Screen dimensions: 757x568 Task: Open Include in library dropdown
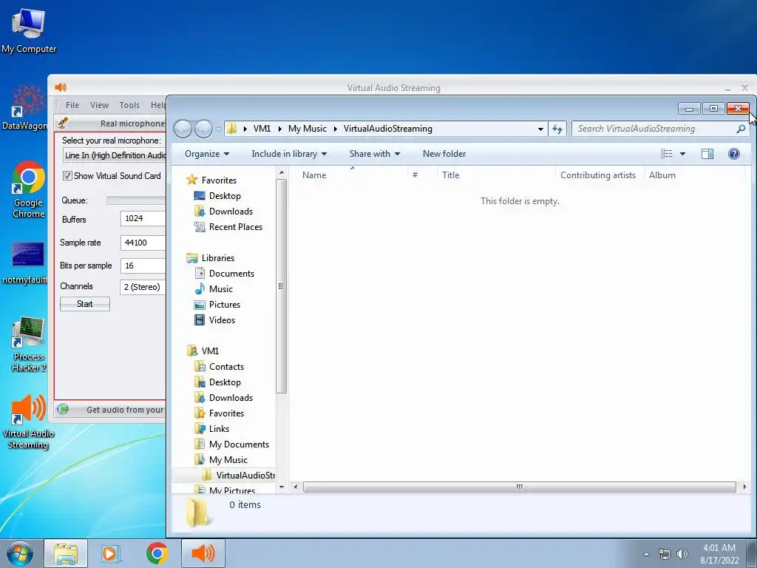coord(289,154)
